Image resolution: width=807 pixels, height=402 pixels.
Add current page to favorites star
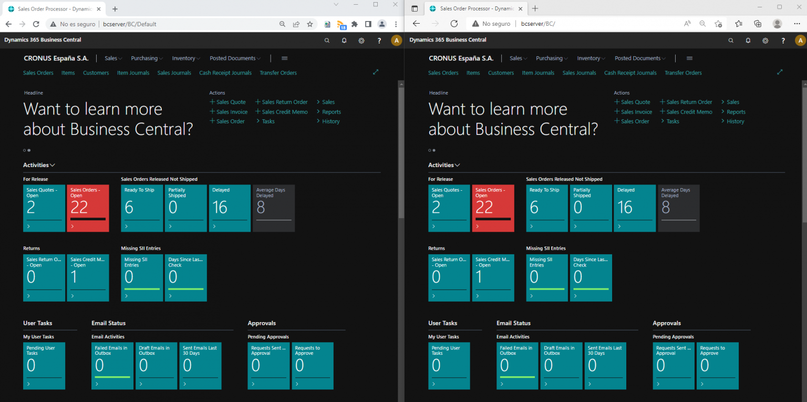click(x=310, y=24)
